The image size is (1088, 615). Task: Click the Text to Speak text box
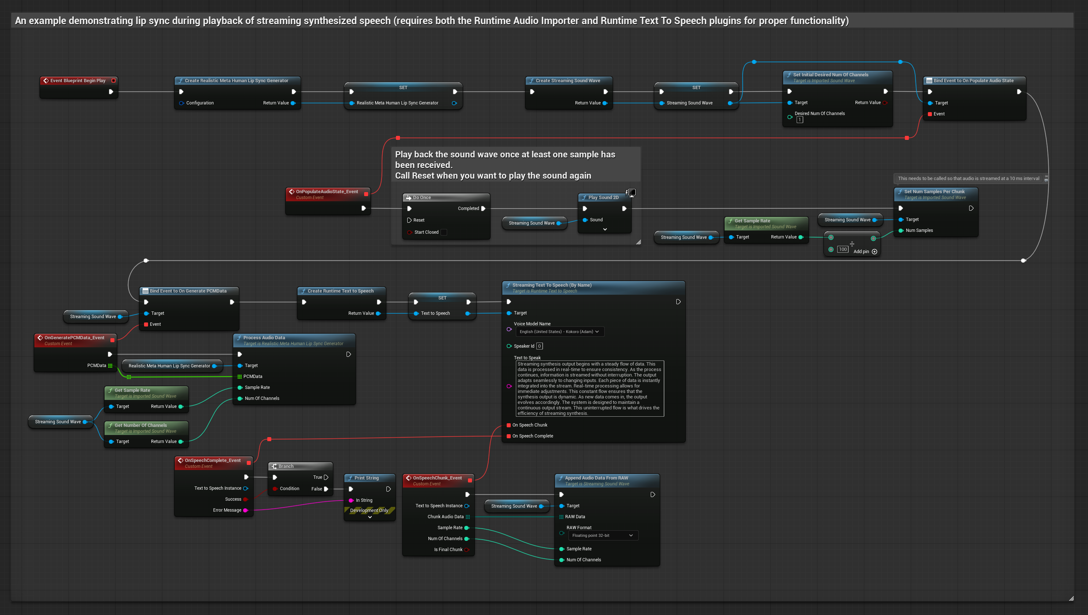pyautogui.click(x=589, y=388)
